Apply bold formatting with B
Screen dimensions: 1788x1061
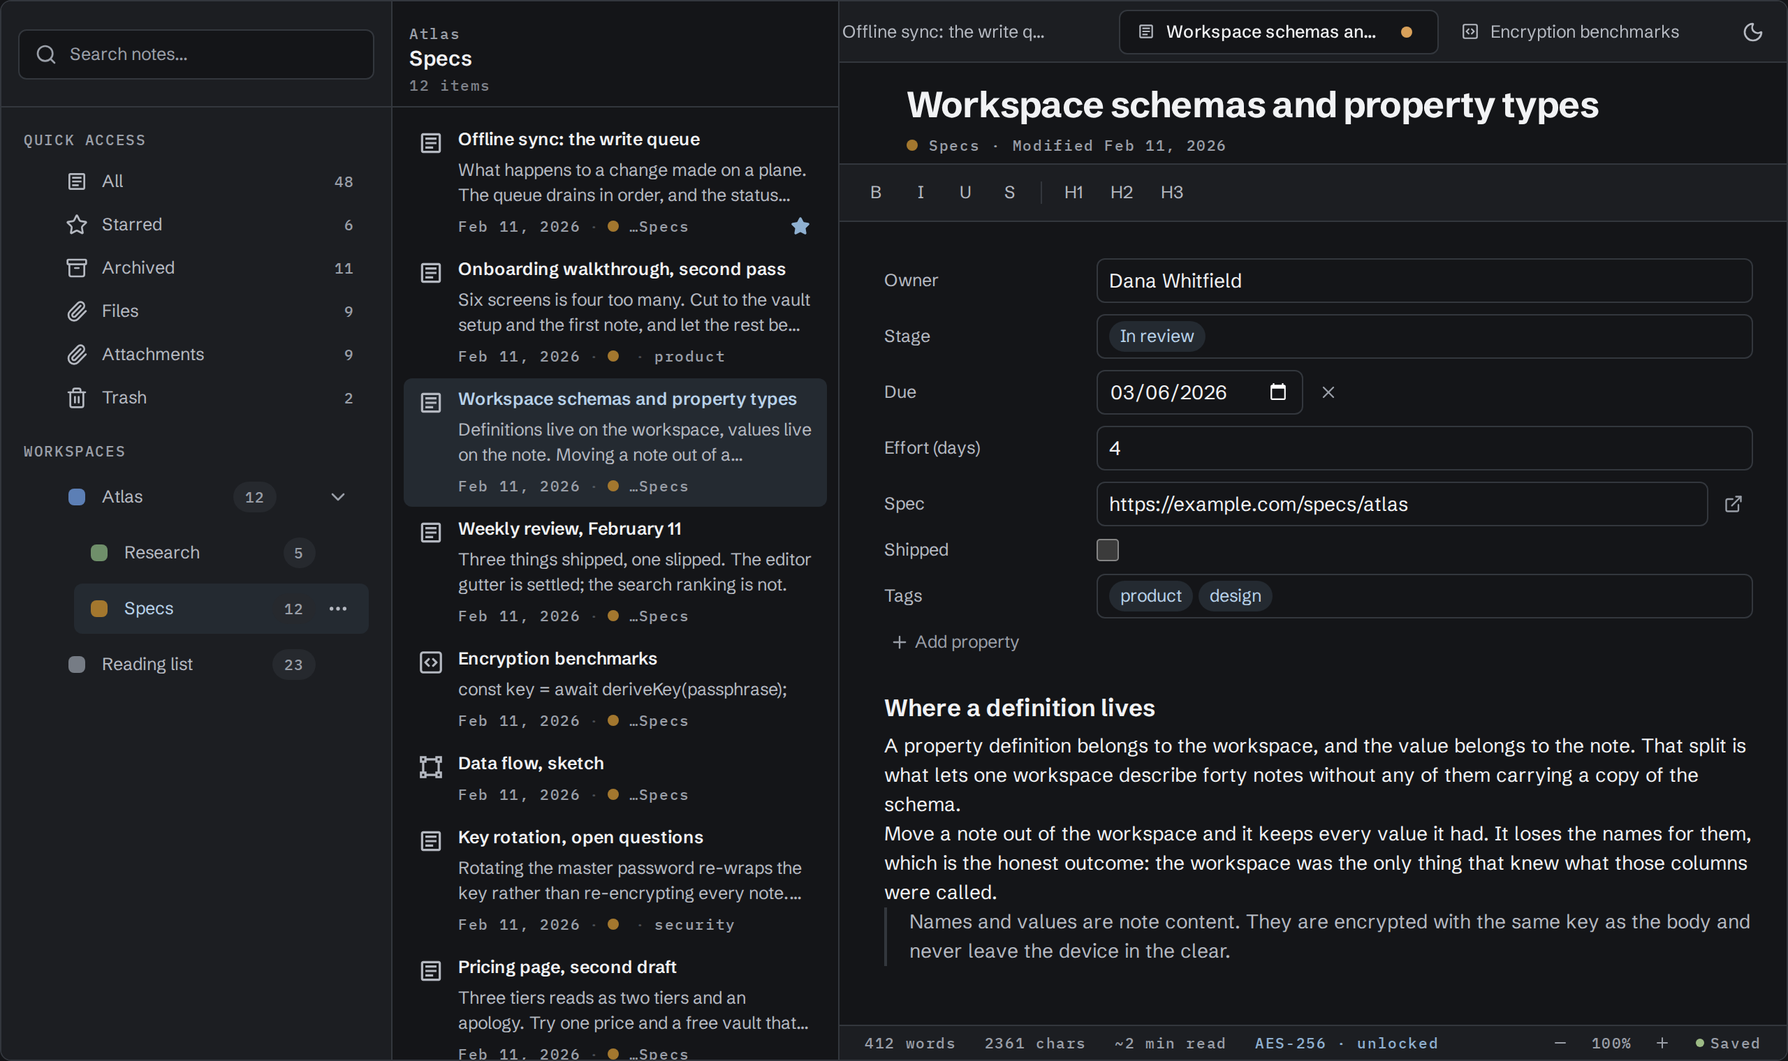point(875,193)
